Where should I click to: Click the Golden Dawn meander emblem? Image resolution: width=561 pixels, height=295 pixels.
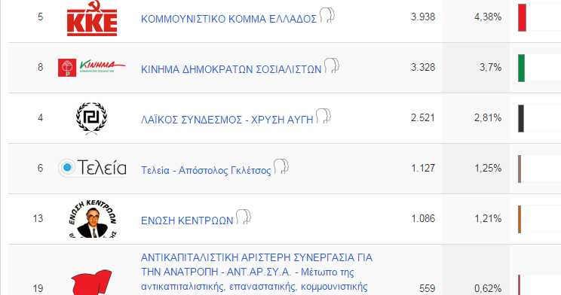tap(91, 118)
